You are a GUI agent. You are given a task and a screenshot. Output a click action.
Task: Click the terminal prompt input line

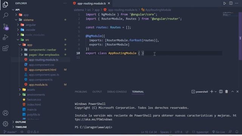[155, 127]
